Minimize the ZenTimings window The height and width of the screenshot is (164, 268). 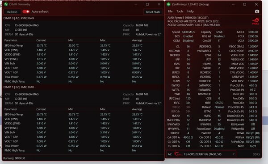[x=233, y=4]
